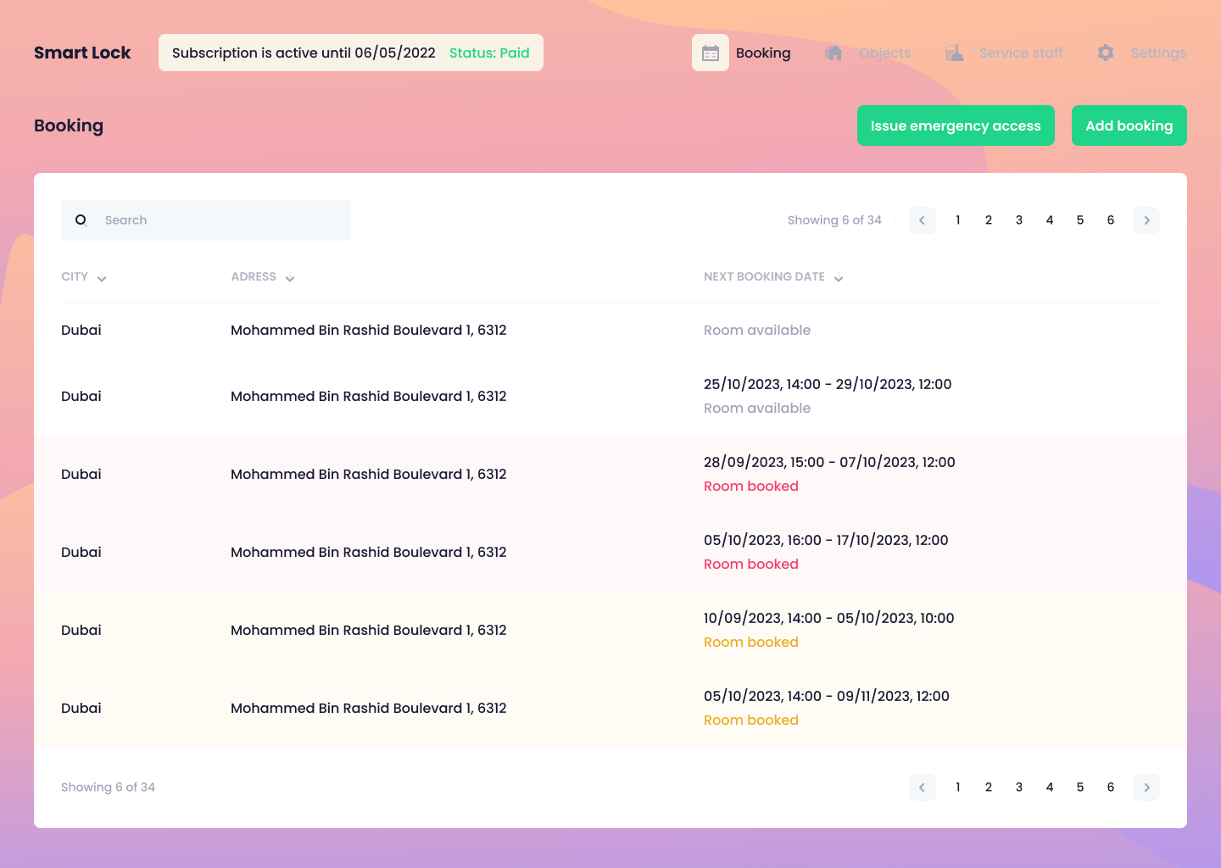The width and height of the screenshot is (1221, 868).
Task: Select page 2 in bottom pagination
Action: [989, 787]
